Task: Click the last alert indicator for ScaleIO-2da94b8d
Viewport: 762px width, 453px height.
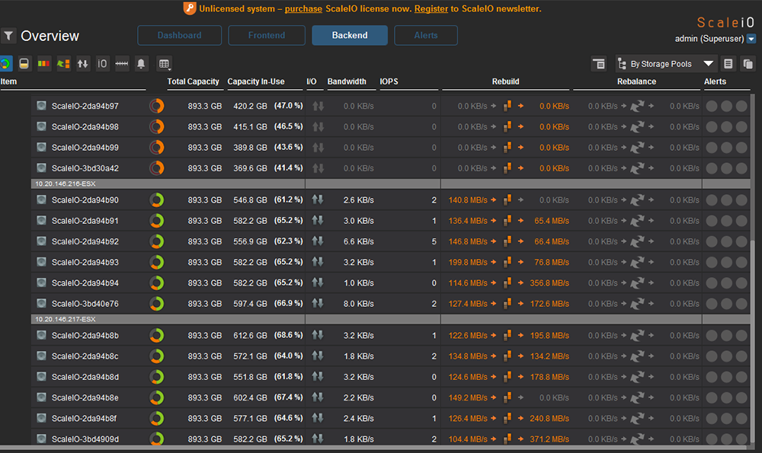Action: tap(741, 377)
